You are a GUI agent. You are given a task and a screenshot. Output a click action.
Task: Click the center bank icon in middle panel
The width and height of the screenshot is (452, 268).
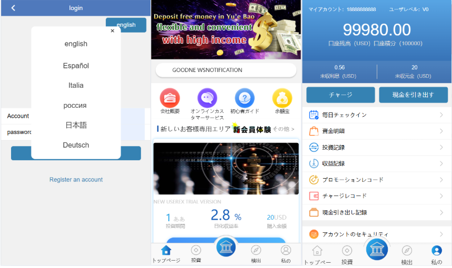pyautogui.click(x=226, y=248)
